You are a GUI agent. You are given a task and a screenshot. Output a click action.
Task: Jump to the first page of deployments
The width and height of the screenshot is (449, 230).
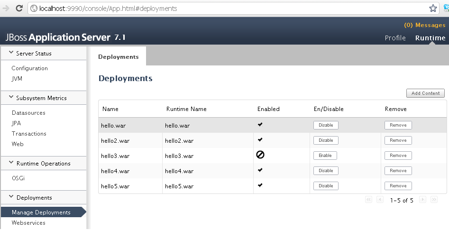(368, 200)
